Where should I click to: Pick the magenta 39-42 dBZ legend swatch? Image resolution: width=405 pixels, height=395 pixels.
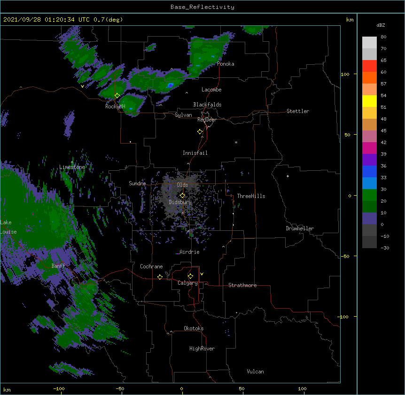pos(369,148)
